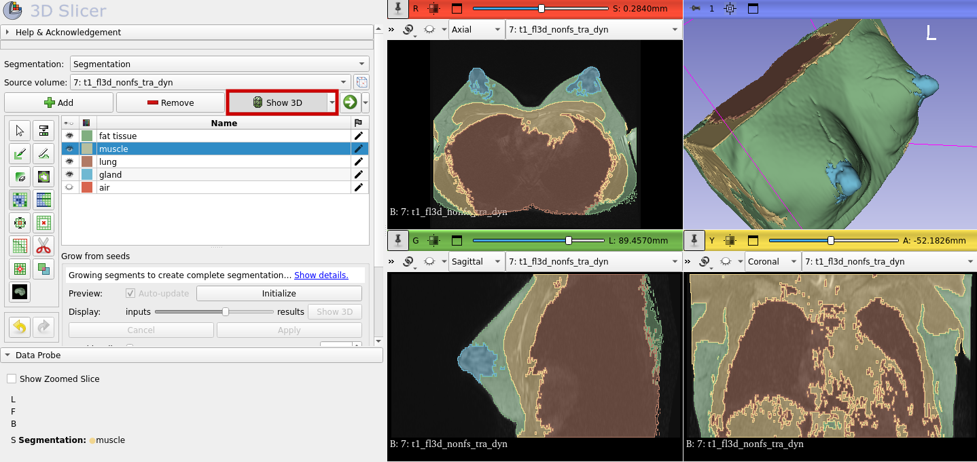977x462 pixels.
Task: Open the Show details link
Action: point(321,275)
